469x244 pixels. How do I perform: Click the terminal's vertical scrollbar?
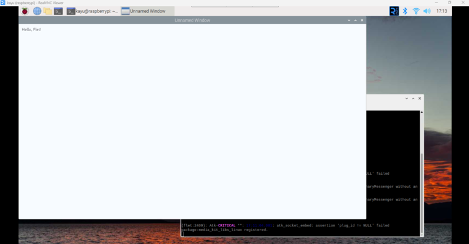(x=421, y=188)
